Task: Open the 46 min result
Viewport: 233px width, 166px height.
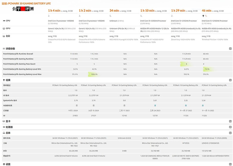Action: point(206,10)
